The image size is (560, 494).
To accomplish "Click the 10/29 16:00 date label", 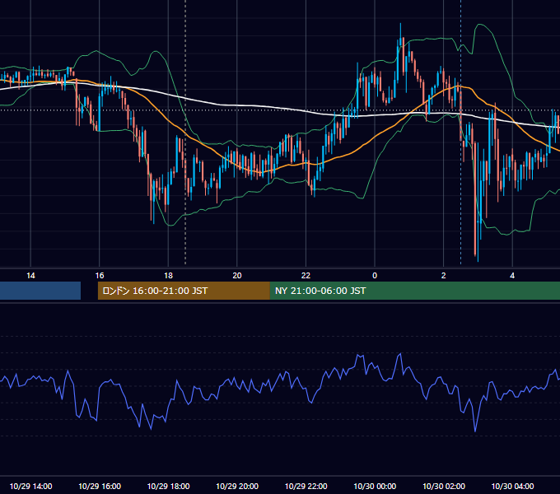I will click(100, 486).
